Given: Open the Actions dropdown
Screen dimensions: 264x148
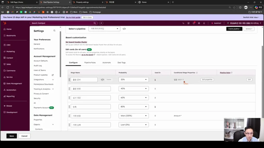Looking at the screenshot, I should [249, 29].
